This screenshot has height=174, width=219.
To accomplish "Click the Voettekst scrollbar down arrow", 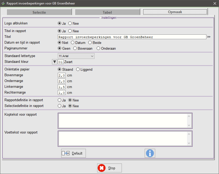I will pos(189,143).
